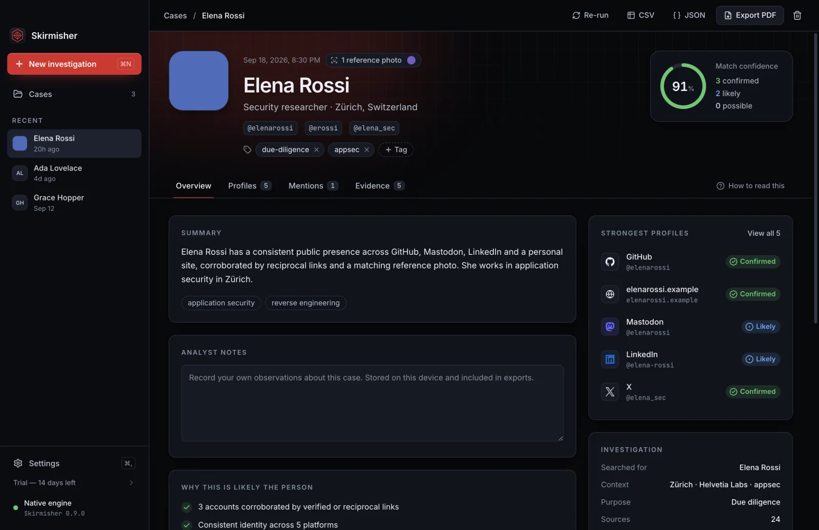The image size is (819, 530).
Task: Select Elena Rossi recent case
Action: point(74,143)
